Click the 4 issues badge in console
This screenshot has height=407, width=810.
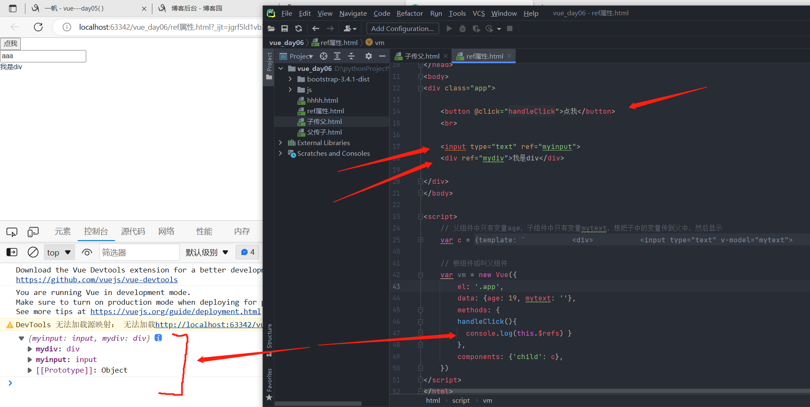point(248,253)
